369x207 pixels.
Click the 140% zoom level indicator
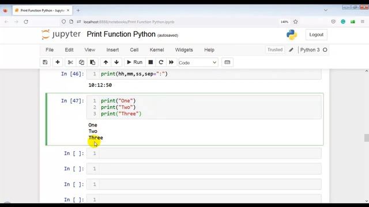tap(284, 22)
